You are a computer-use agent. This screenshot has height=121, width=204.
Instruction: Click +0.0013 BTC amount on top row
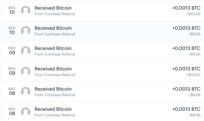(186, 8)
